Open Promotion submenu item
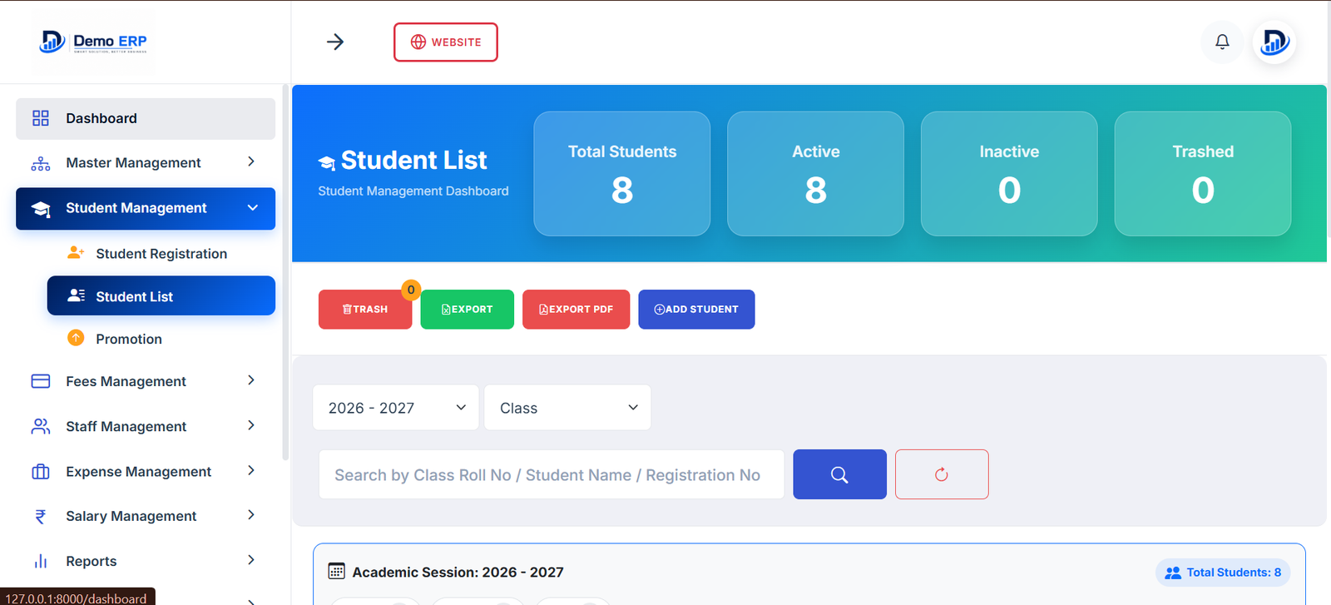The width and height of the screenshot is (1331, 605). click(161, 339)
